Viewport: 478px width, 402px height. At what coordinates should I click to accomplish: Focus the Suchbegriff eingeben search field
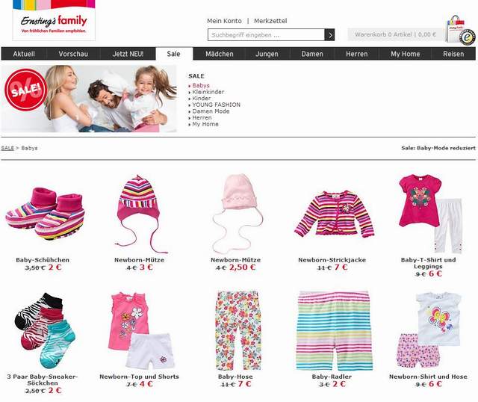[x=266, y=35]
